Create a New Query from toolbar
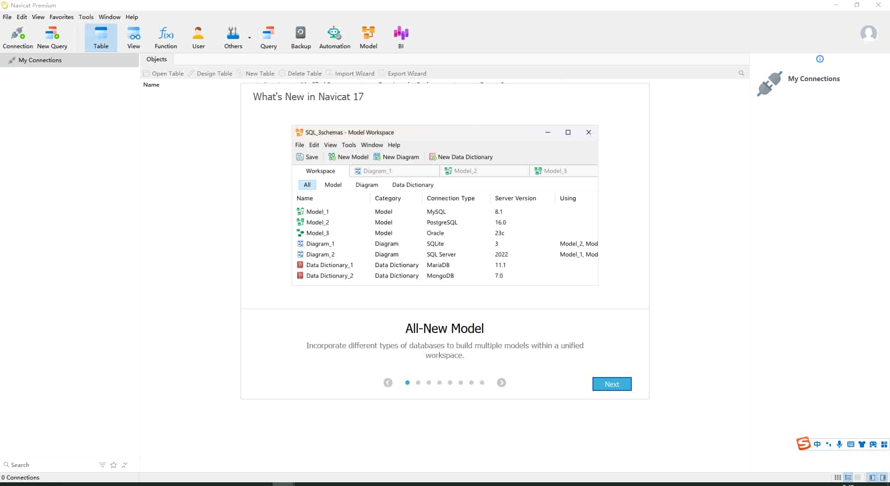Screen dimensions: 890x486 pos(52,38)
